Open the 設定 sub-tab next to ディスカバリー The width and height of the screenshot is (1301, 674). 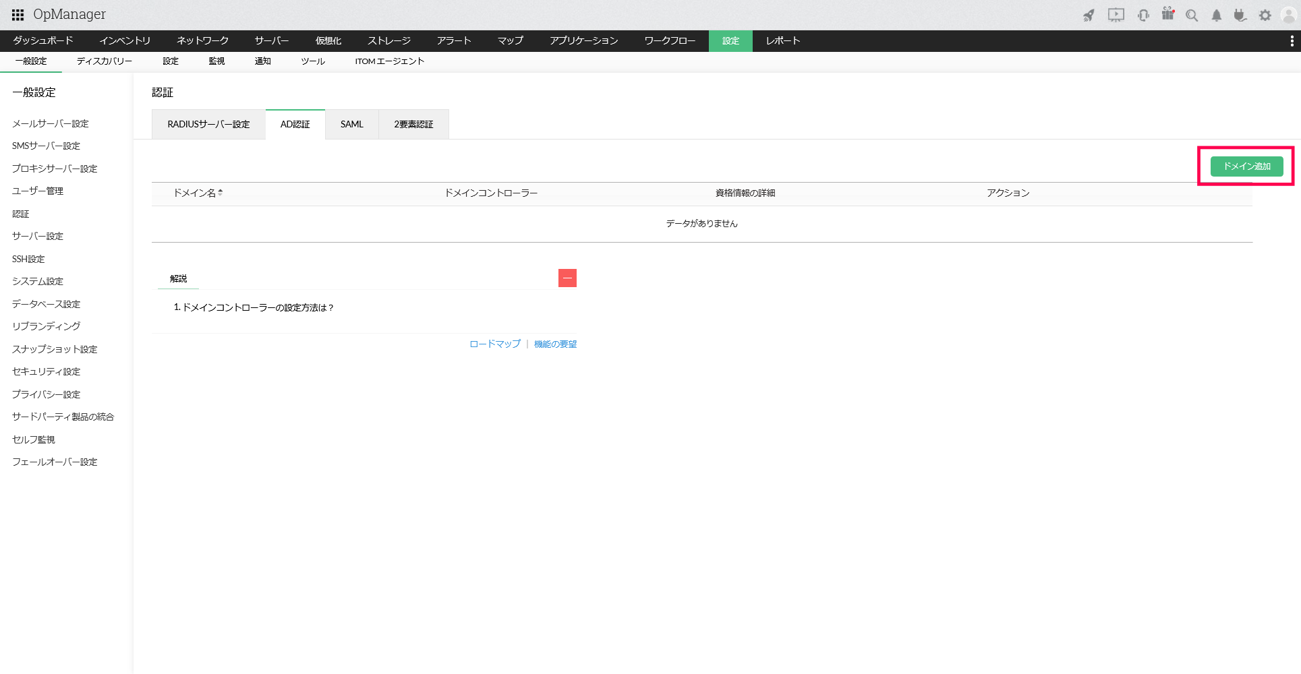pyautogui.click(x=171, y=61)
